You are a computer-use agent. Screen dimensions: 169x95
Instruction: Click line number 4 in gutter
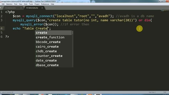pos(2,28)
